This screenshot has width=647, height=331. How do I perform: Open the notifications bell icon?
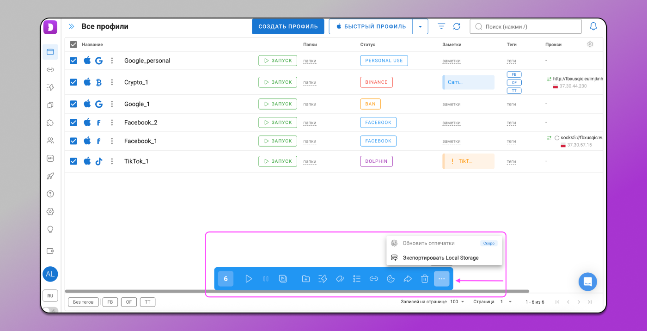(593, 26)
